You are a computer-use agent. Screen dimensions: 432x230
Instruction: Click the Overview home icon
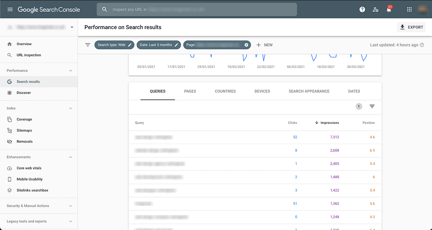tap(9, 44)
